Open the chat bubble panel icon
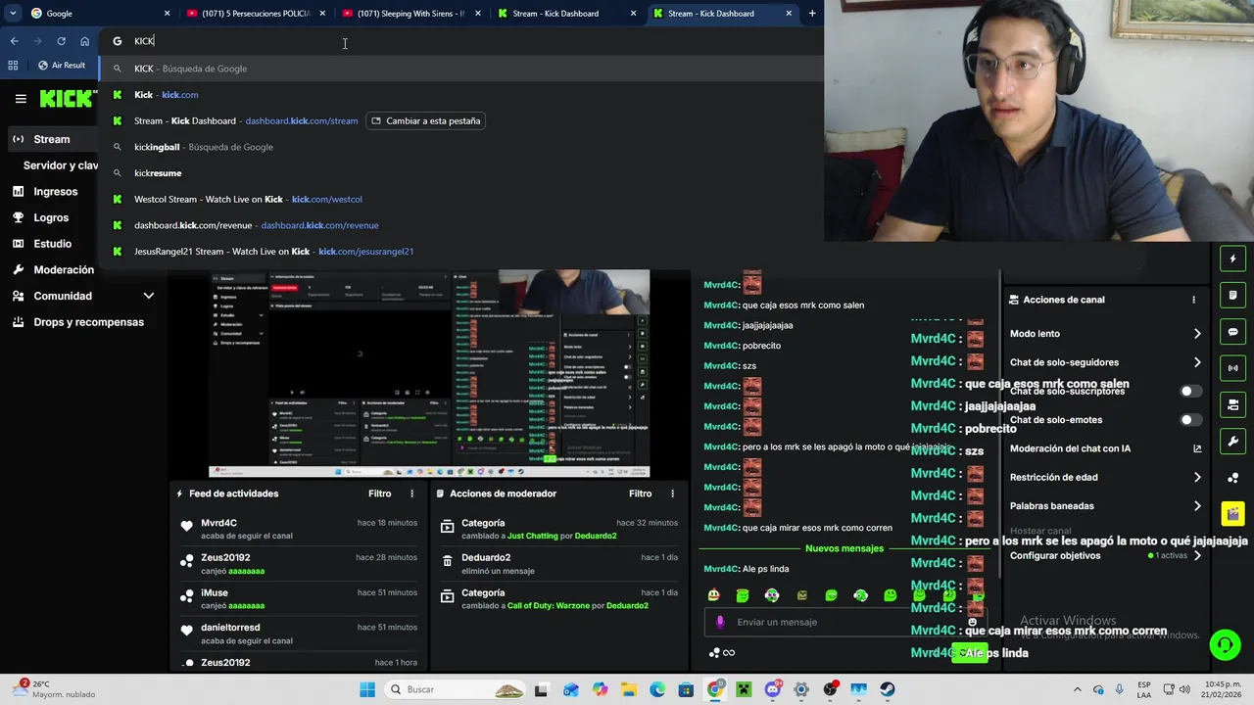Image resolution: width=1254 pixels, height=705 pixels. tap(1232, 332)
